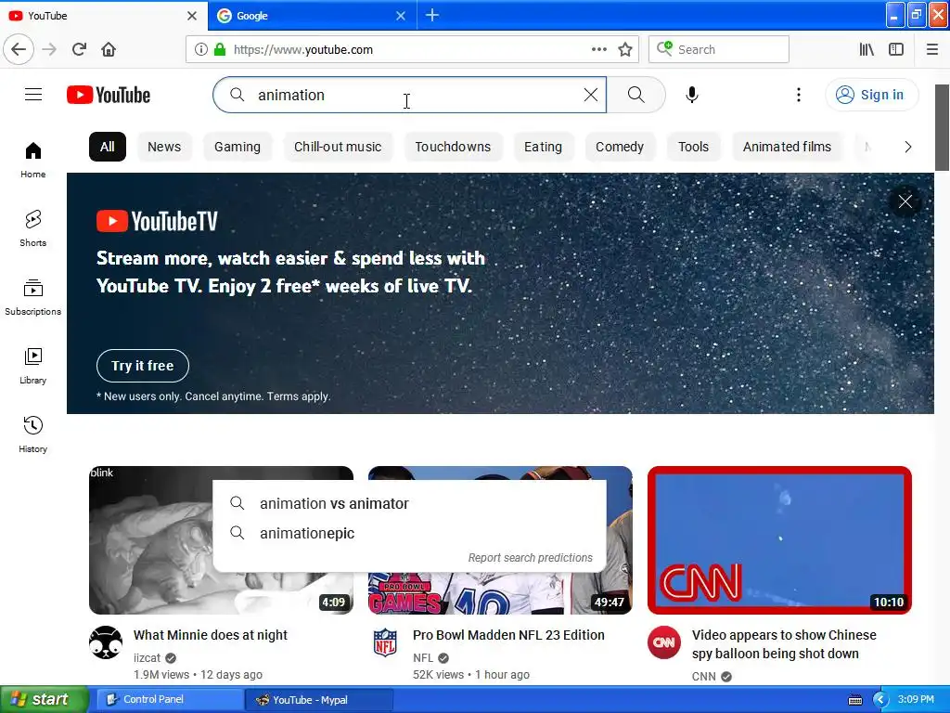The width and height of the screenshot is (950, 713).
Task: Focus the YouTube search input field
Action: coord(409,95)
